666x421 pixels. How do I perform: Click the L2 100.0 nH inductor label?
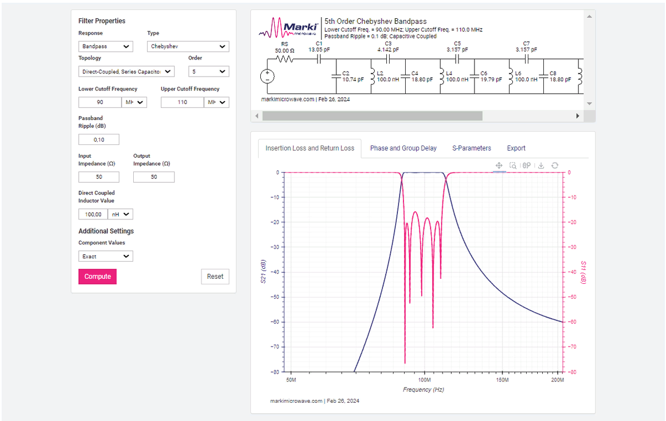point(387,76)
